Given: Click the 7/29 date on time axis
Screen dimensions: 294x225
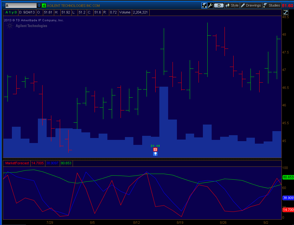Looking at the screenshot, I should [50, 222].
